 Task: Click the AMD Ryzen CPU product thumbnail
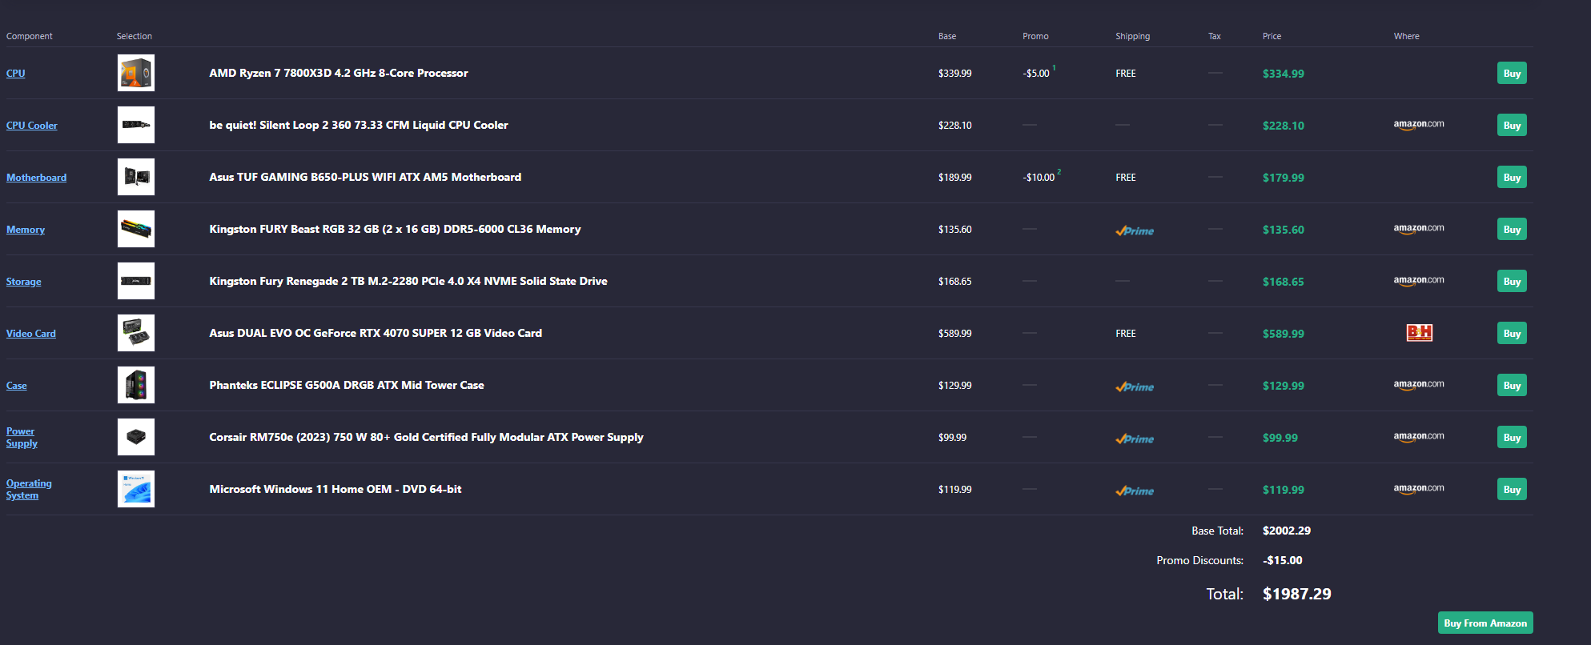point(136,73)
